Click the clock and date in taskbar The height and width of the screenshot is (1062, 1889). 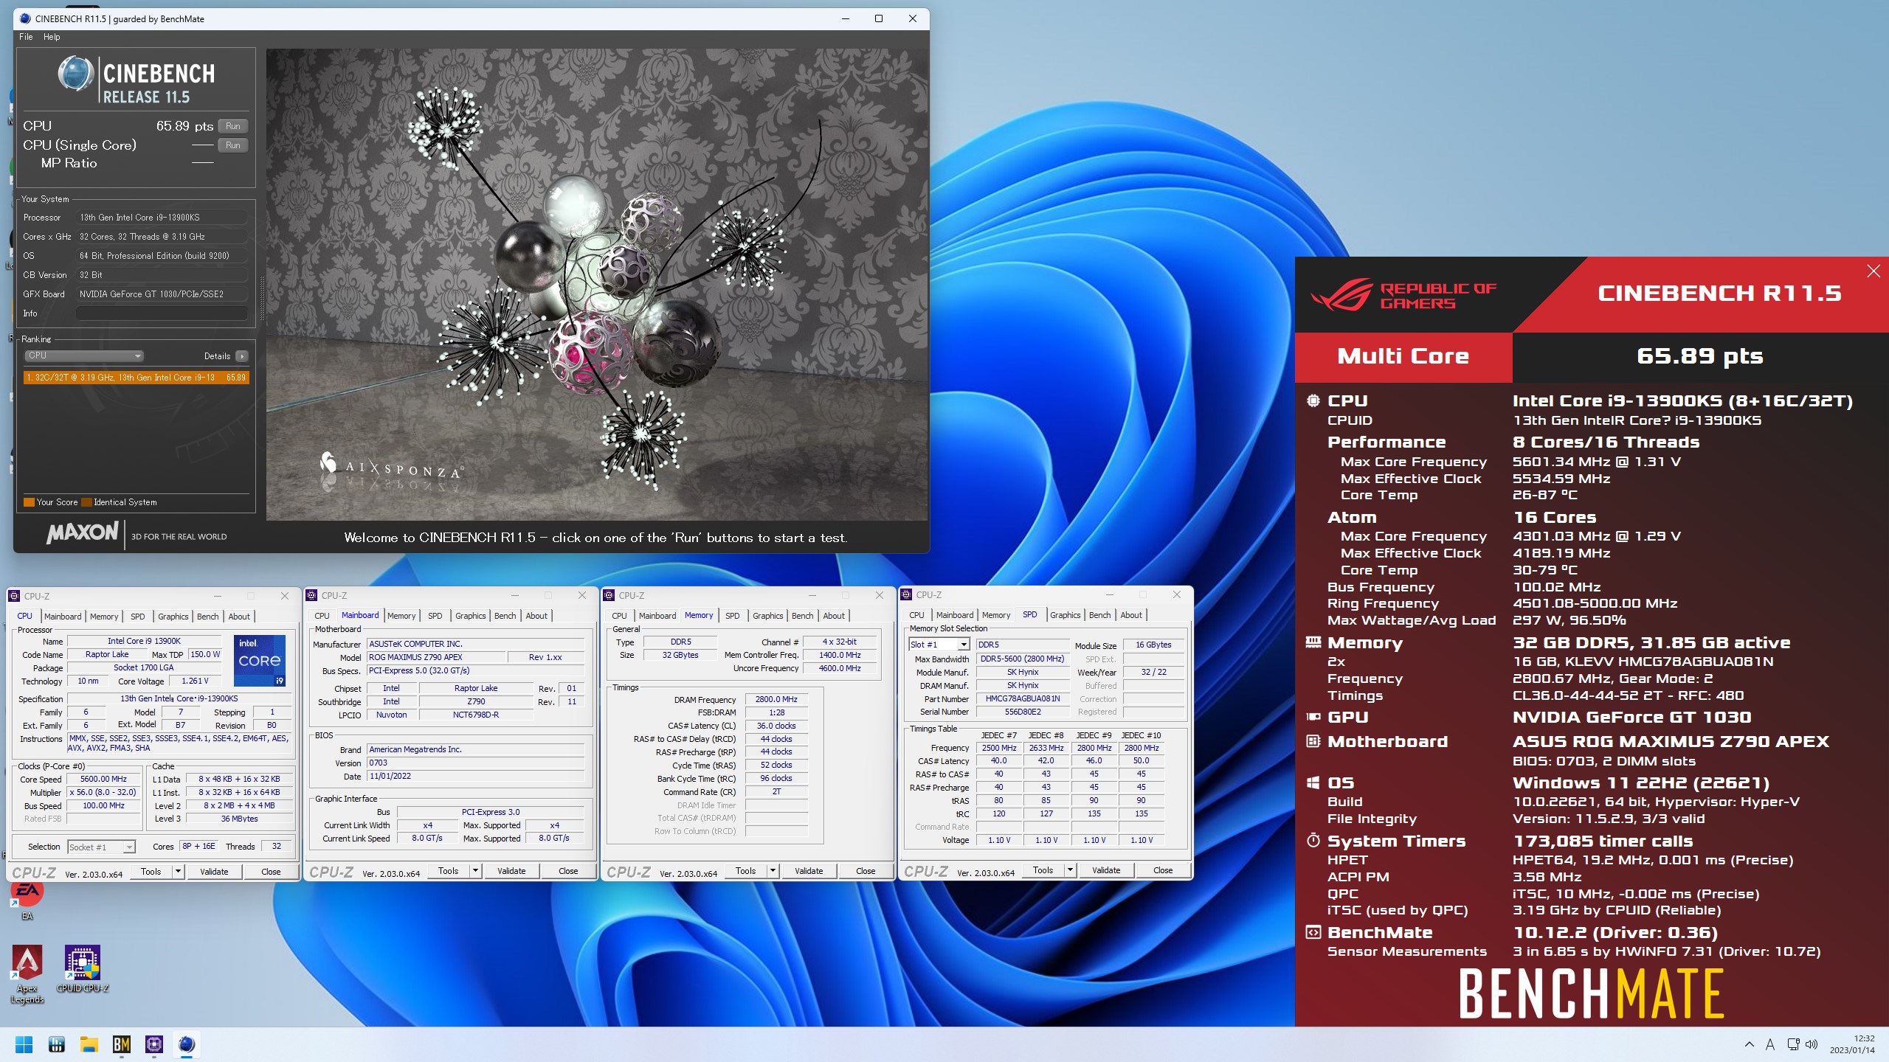[1852, 1044]
